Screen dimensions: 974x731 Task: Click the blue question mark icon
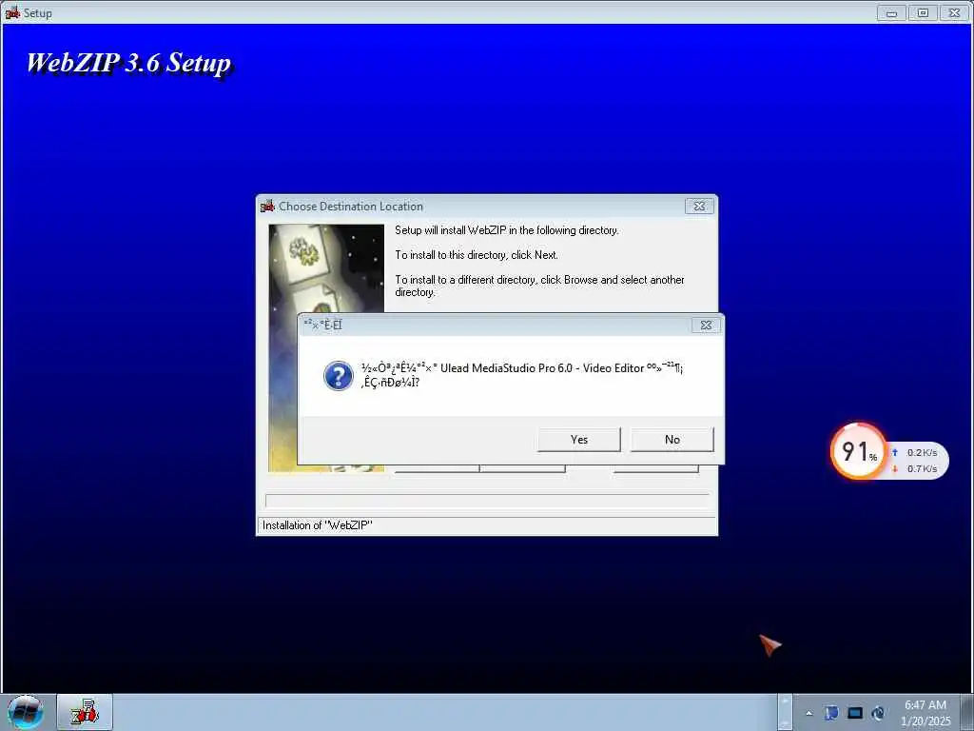coord(339,376)
